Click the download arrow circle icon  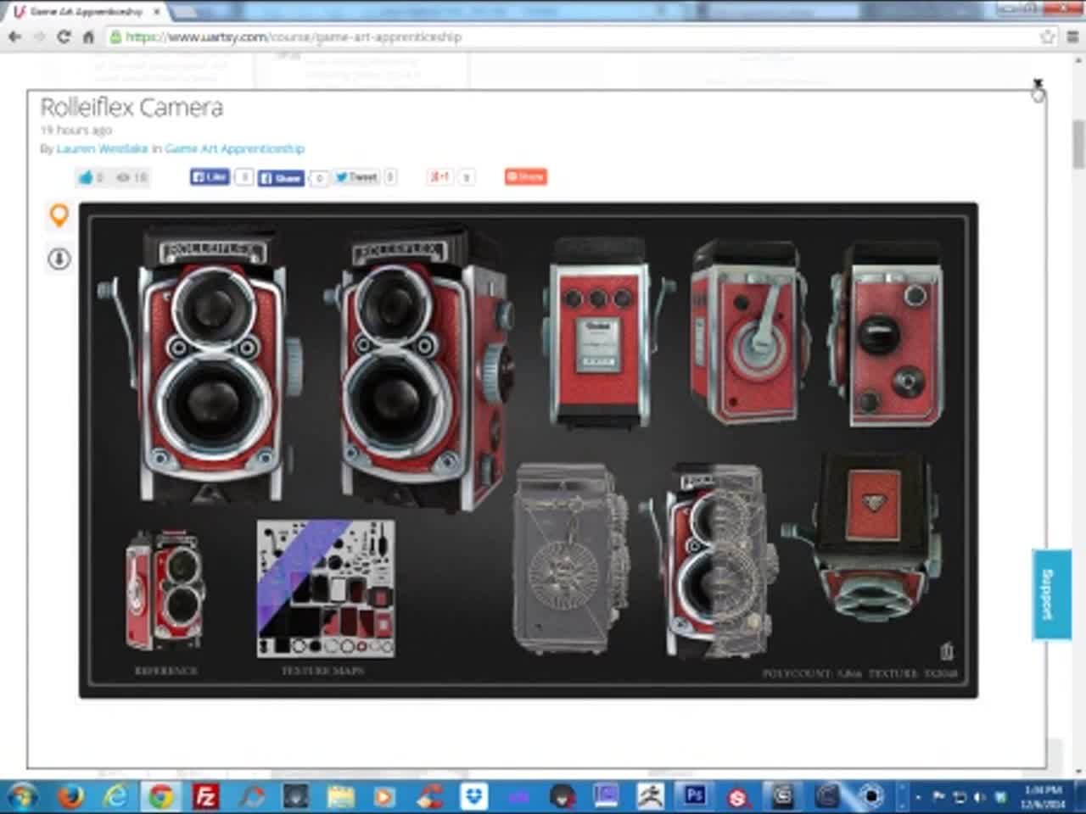click(x=59, y=259)
